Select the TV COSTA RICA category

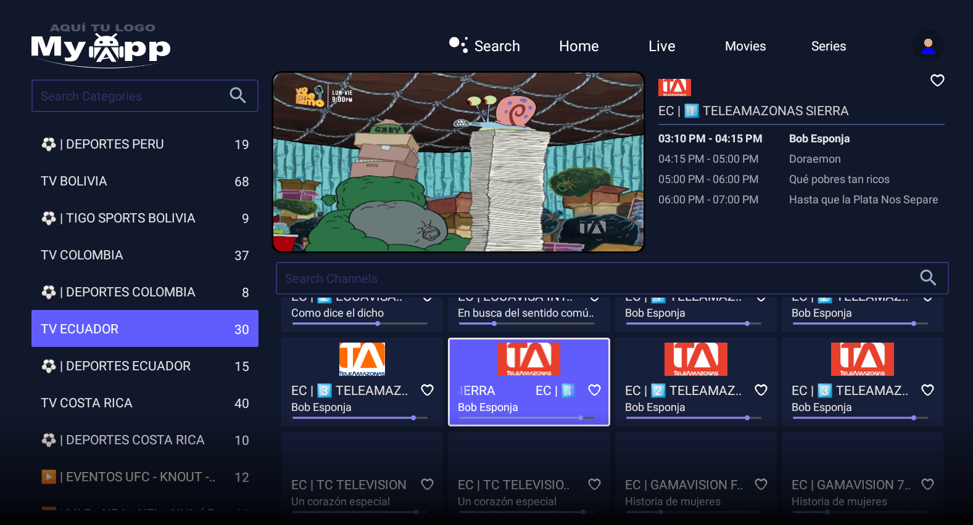point(145,403)
